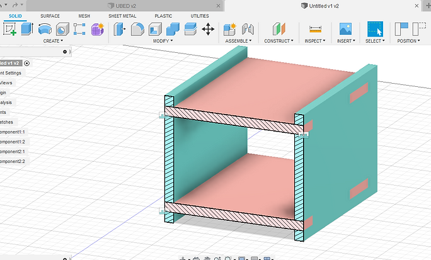Screen dimensions: 431x260
Task: Switch to the UTILITIES tab
Action: click(200, 16)
